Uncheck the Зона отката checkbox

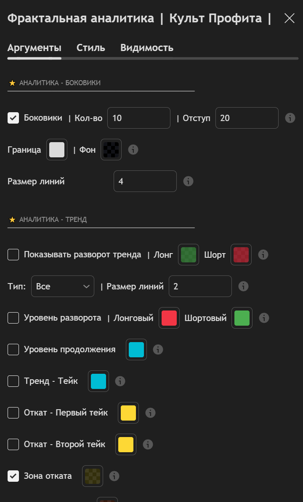(x=13, y=476)
